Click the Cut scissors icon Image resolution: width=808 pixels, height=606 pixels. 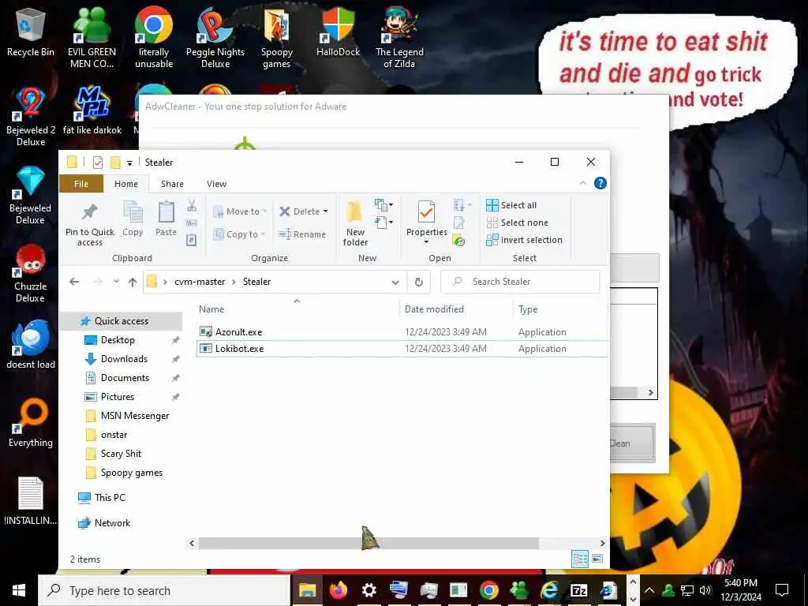(x=192, y=206)
